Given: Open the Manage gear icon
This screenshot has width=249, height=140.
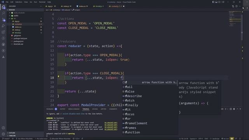Looking at the screenshot, I should click(x=4, y=134).
